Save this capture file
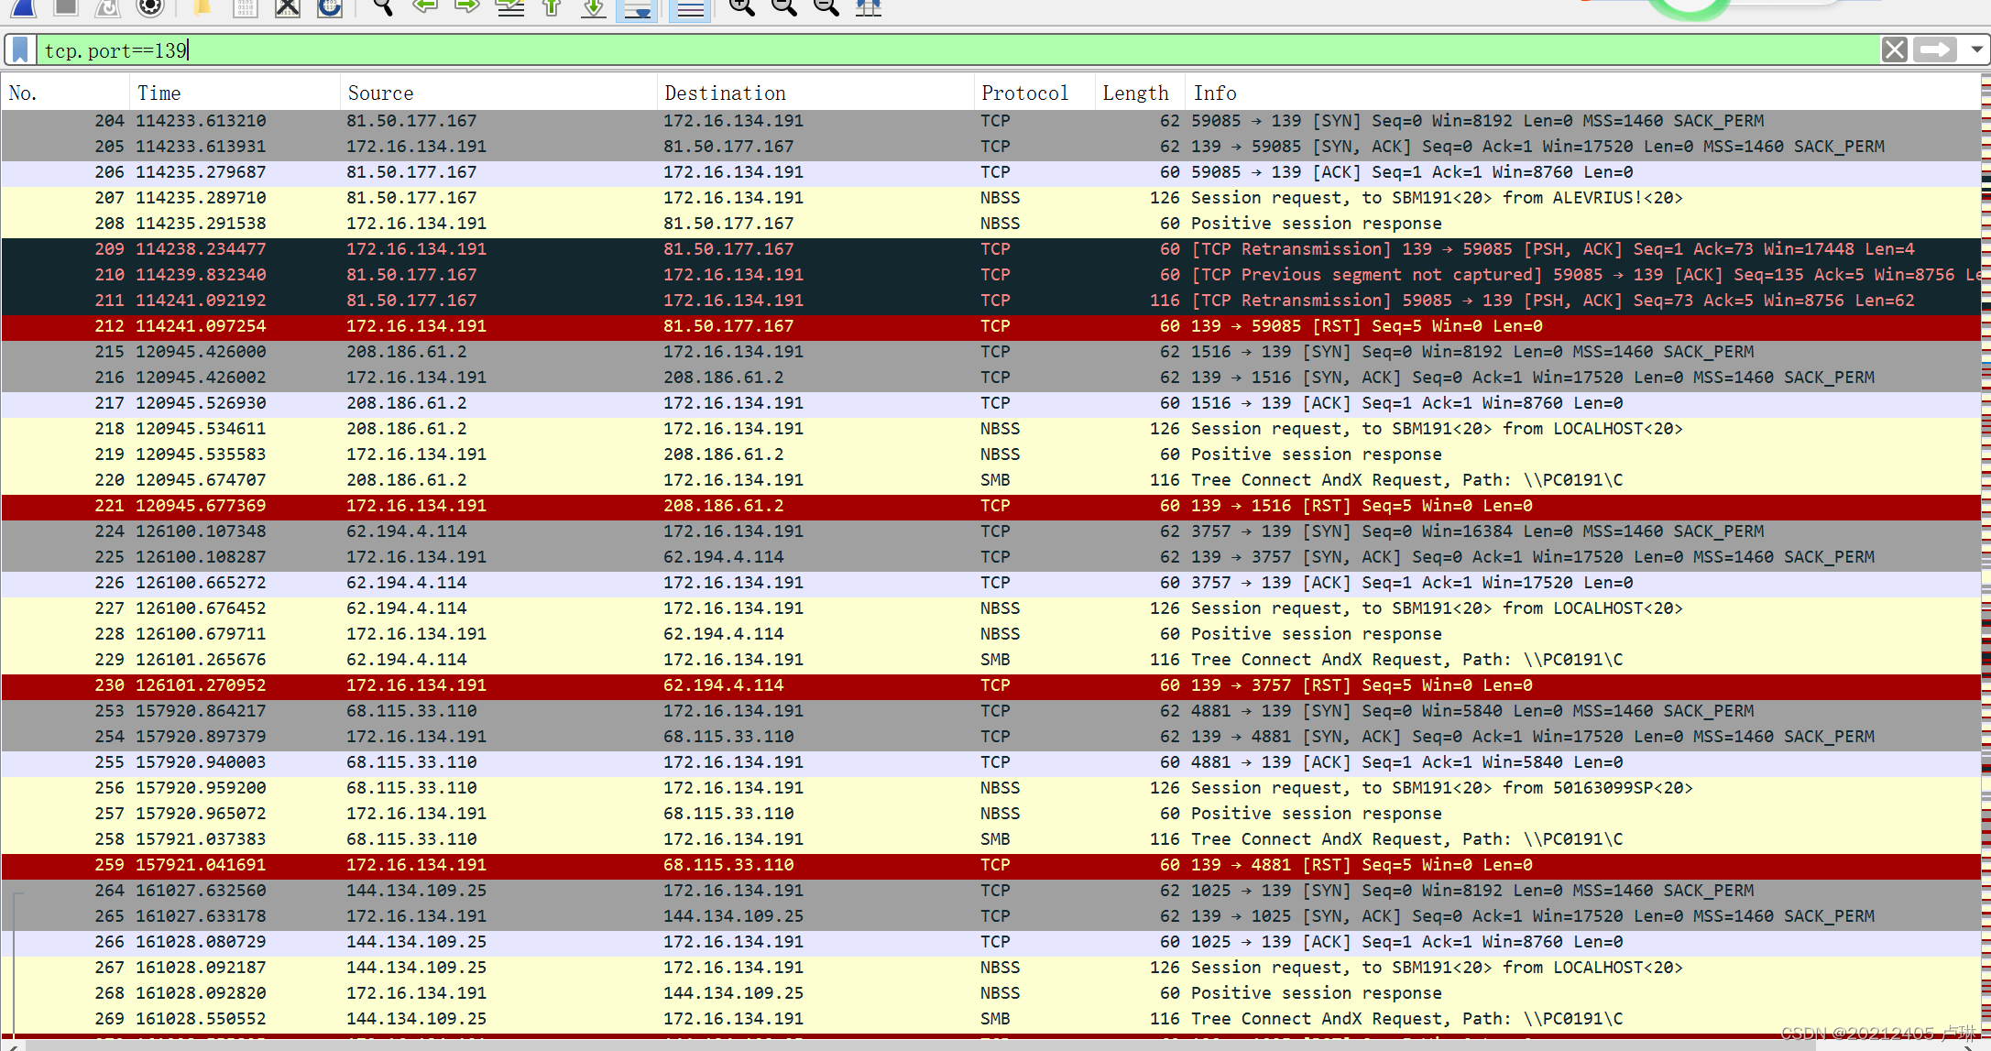1991x1051 pixels. (245, 7)
